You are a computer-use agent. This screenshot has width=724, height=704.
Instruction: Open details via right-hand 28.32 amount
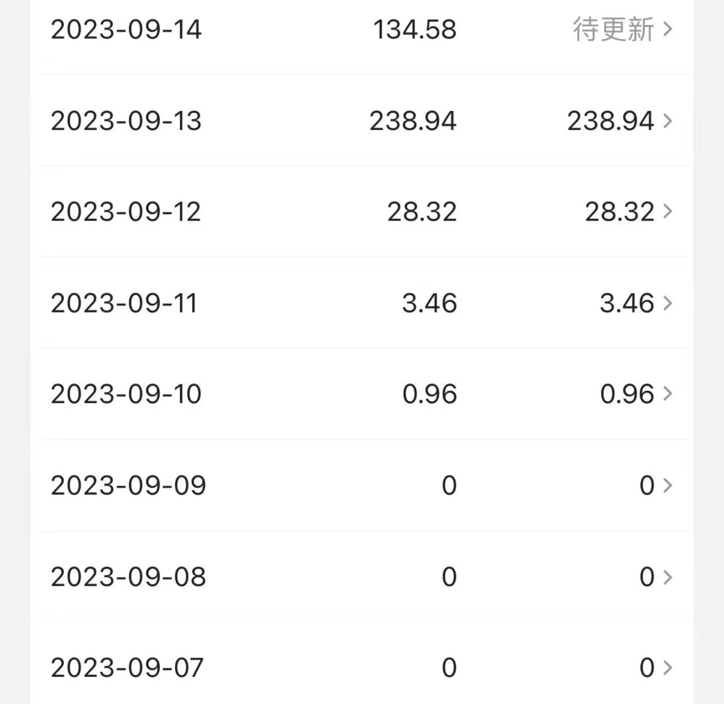619,212
